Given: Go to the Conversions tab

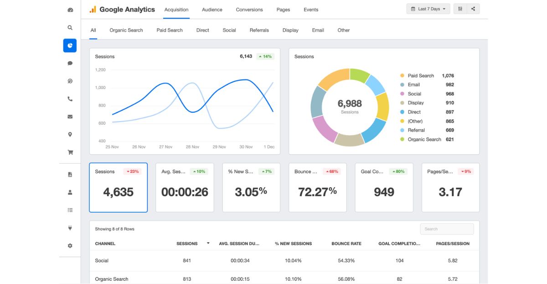Looking at the screenshot, I should (249, 10).
